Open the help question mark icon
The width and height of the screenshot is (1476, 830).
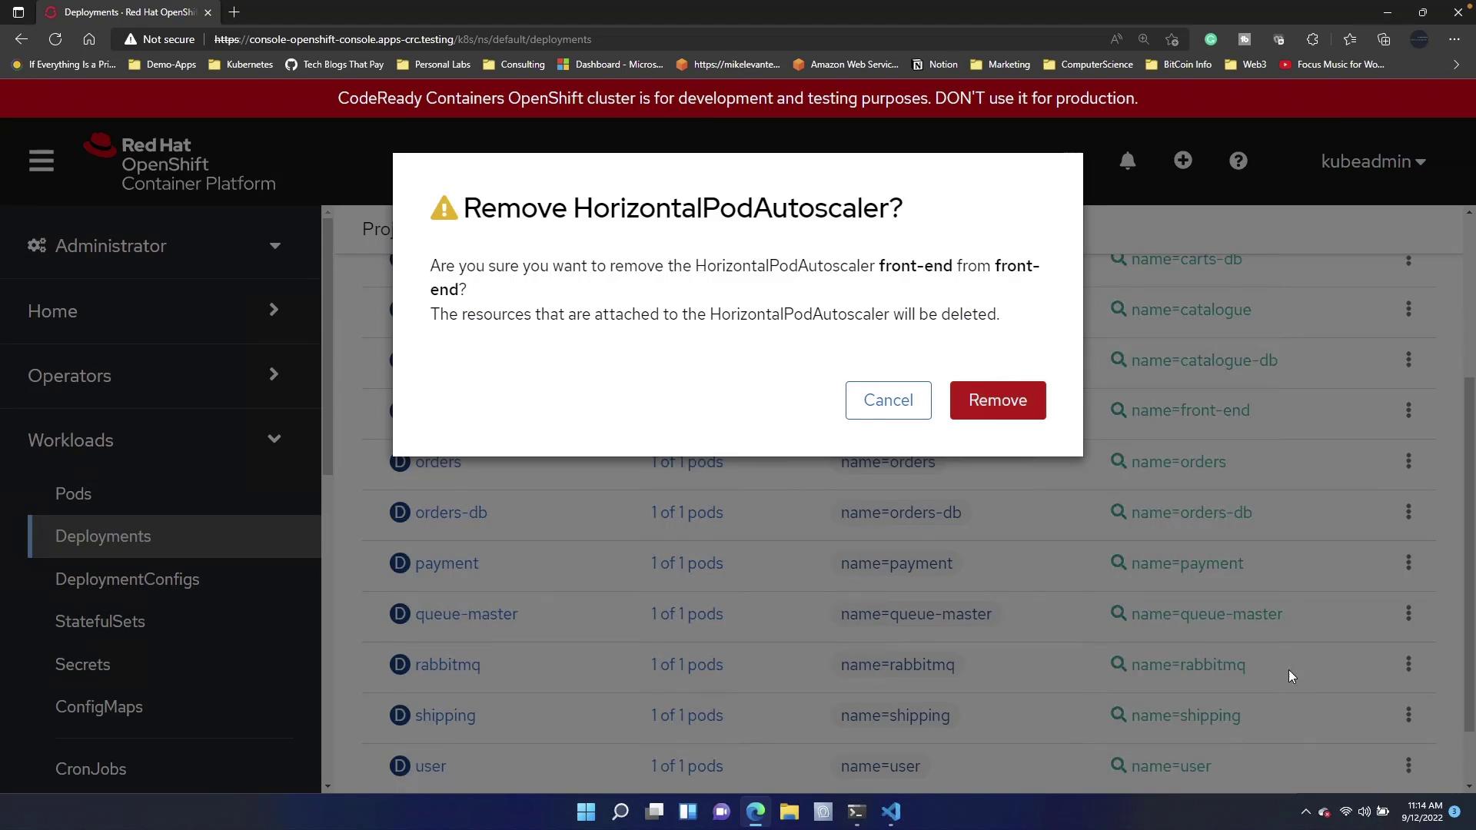click(x=1238, y=161)
